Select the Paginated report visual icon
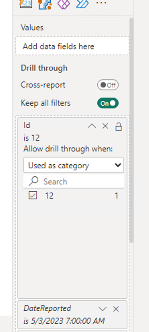Image resolution: width=149 pixels, height=332 pixels. (x=26, y=4)
